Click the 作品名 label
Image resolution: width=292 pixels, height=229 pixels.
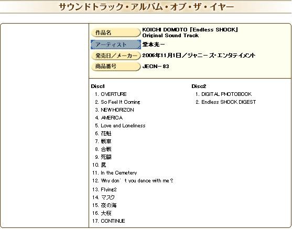tap(116, 33)
